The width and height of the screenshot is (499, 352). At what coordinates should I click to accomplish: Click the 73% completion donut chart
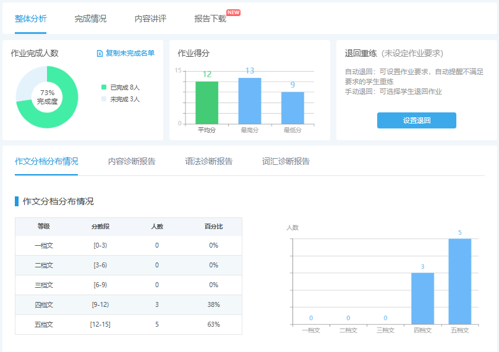pos(46,96)
